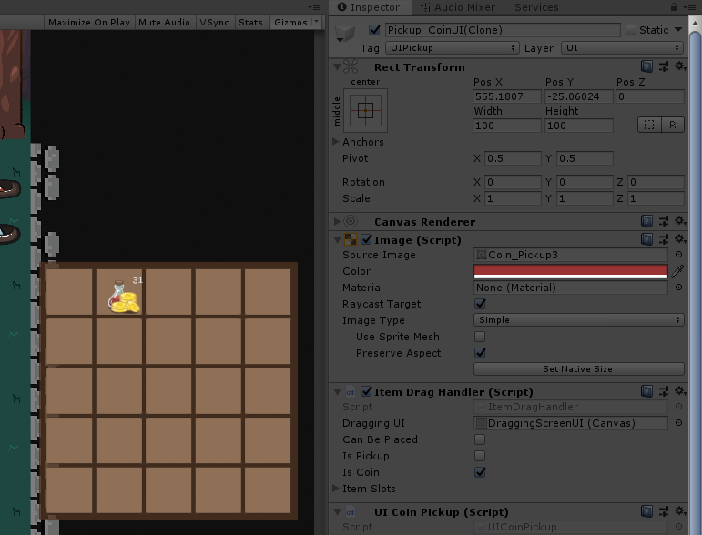Click the raw edit mode R button

click(672, 125)
